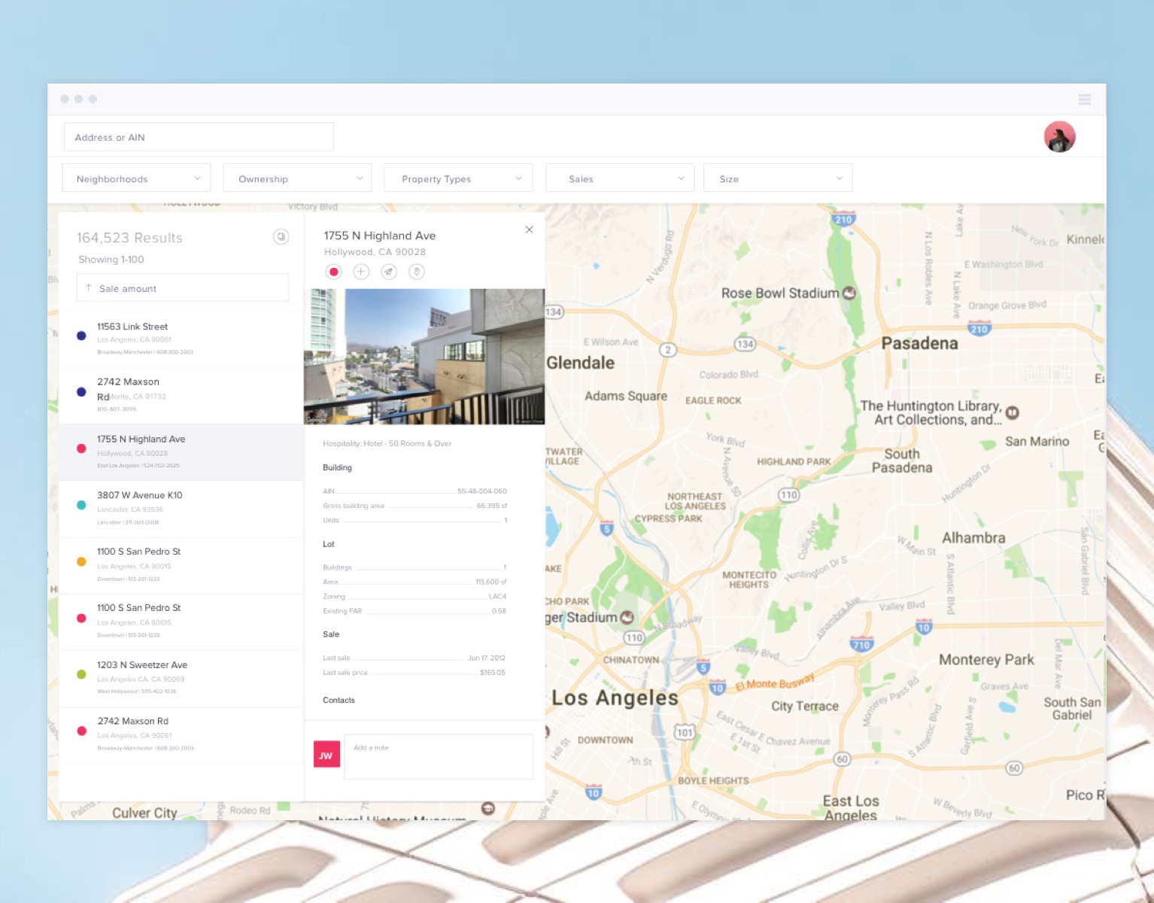Click the AIN value 55-48-004-060
The image size is (1154, 903).
[x=482, y=491]
